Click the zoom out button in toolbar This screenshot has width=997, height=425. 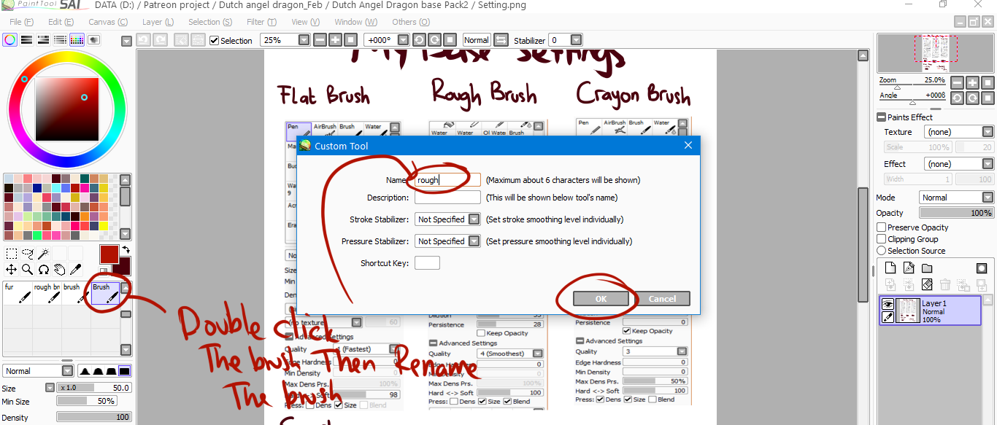click(320, 40)
